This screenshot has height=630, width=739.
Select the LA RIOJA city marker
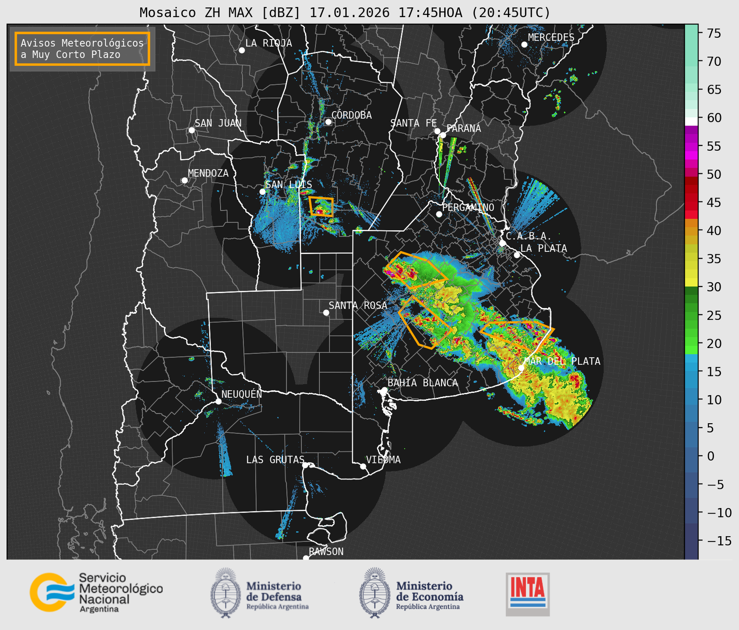[x=242, y=50]
